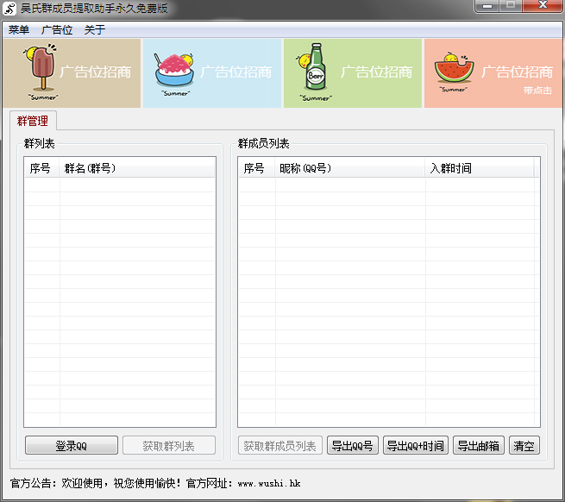Click the 导出邮箱 button
This screenshot has height=502, width=565.
[478, 445]
